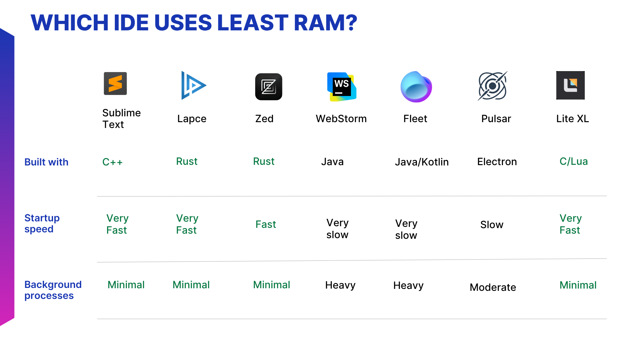Viewport: 621px width, 349px height.
Task: Click the Fleet gradient sphere icon
Action: click(x=416, y=87)
